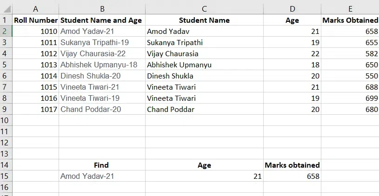Click the column C header
379x196 pixels.
tap(204, 9)
